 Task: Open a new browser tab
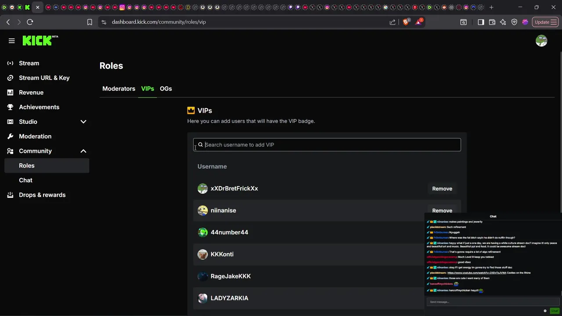[x=491, y=7]
